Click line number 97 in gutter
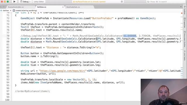Viewport: 187px width, 105px height. pos(8,91)
